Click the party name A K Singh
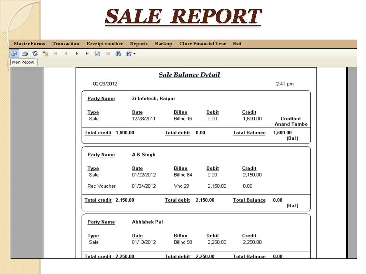Viewport: 366px width, 274px height. point(144,155)
